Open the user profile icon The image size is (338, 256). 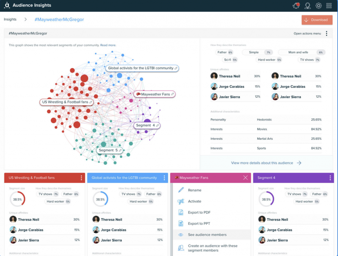(x=307, y=6)
